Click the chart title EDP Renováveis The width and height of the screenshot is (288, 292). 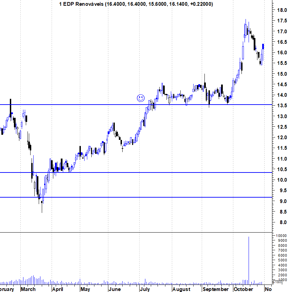click(x=136, y=4)
